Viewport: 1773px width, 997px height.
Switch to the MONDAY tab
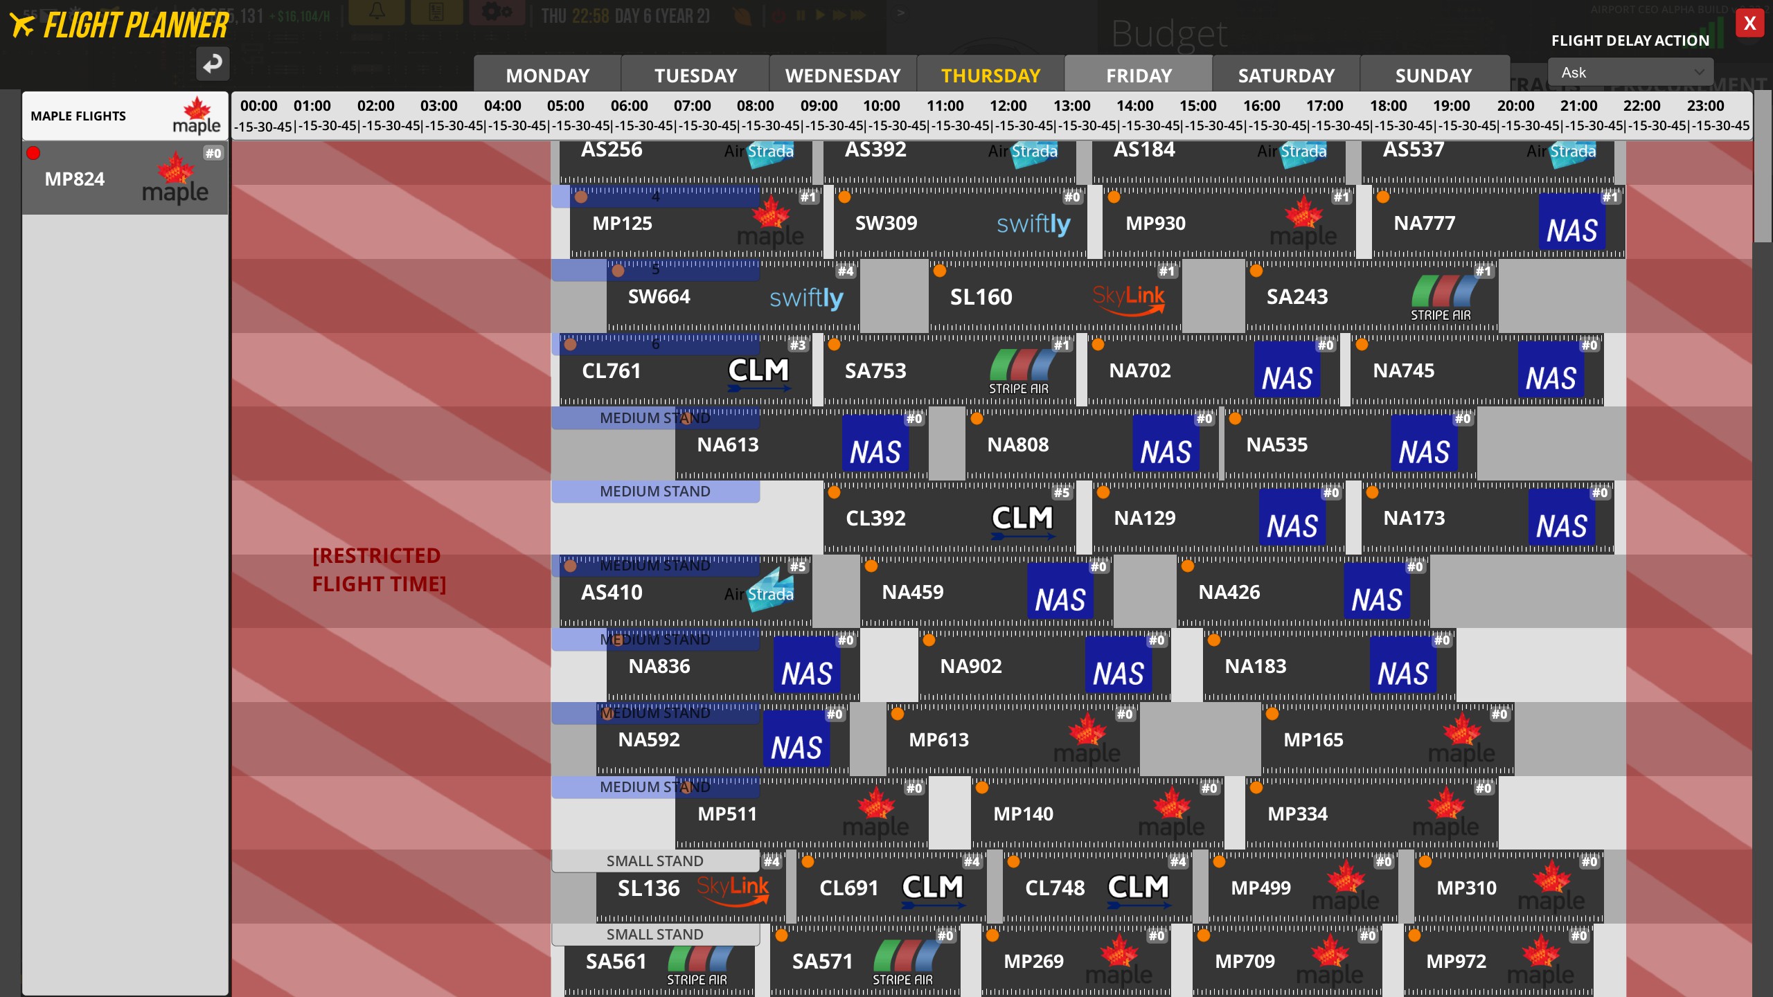[546, 74]
